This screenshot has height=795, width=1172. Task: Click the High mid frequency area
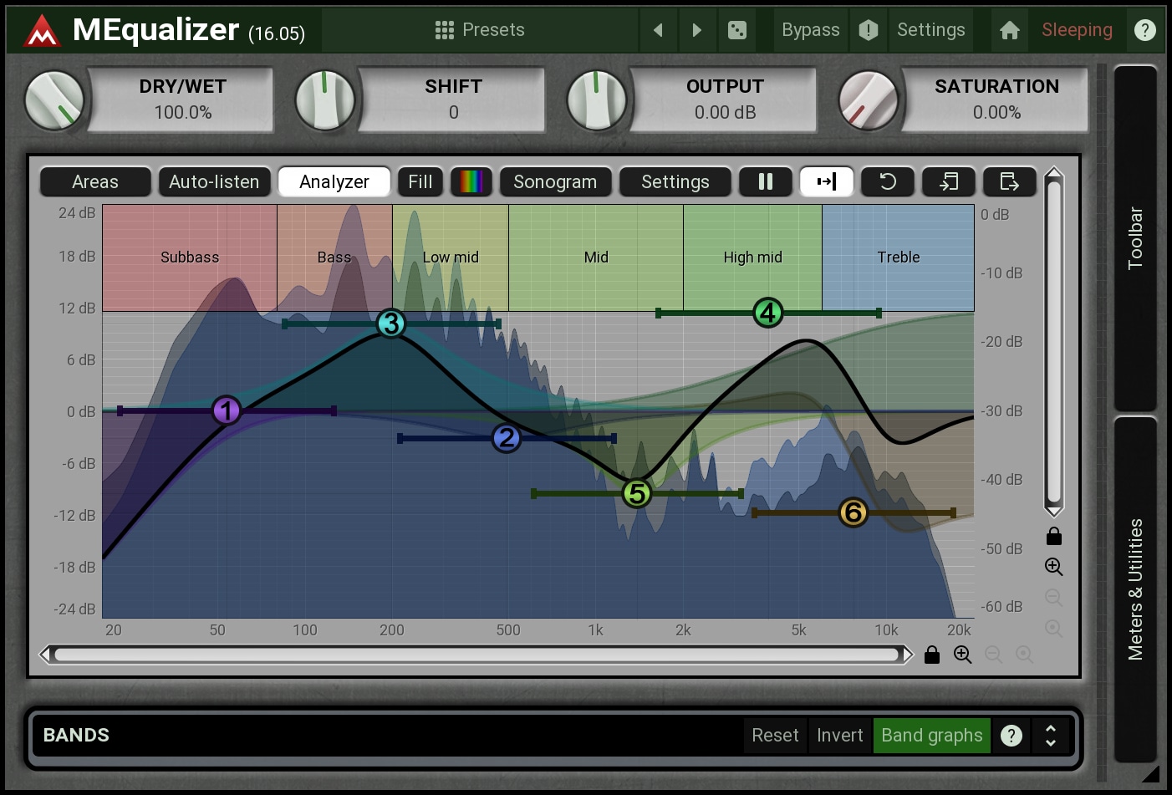click(752, 257)
